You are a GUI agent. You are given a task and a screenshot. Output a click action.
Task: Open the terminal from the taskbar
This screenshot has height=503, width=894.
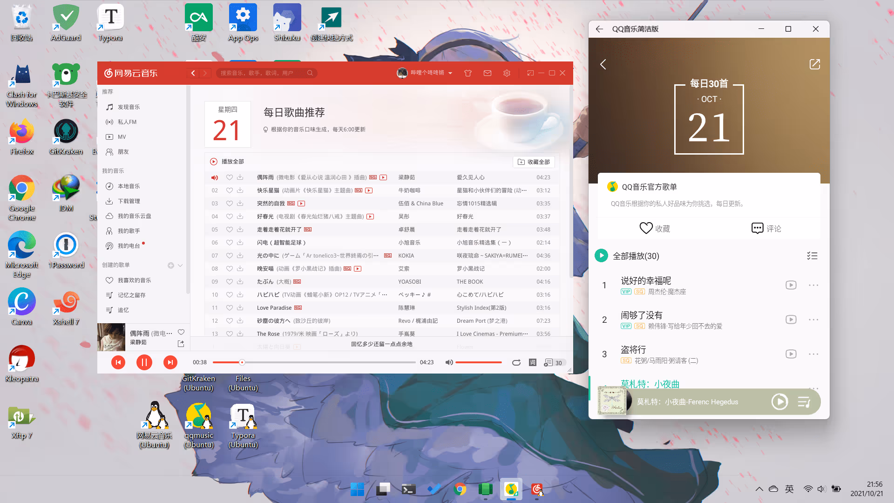[x=409, y=489]
